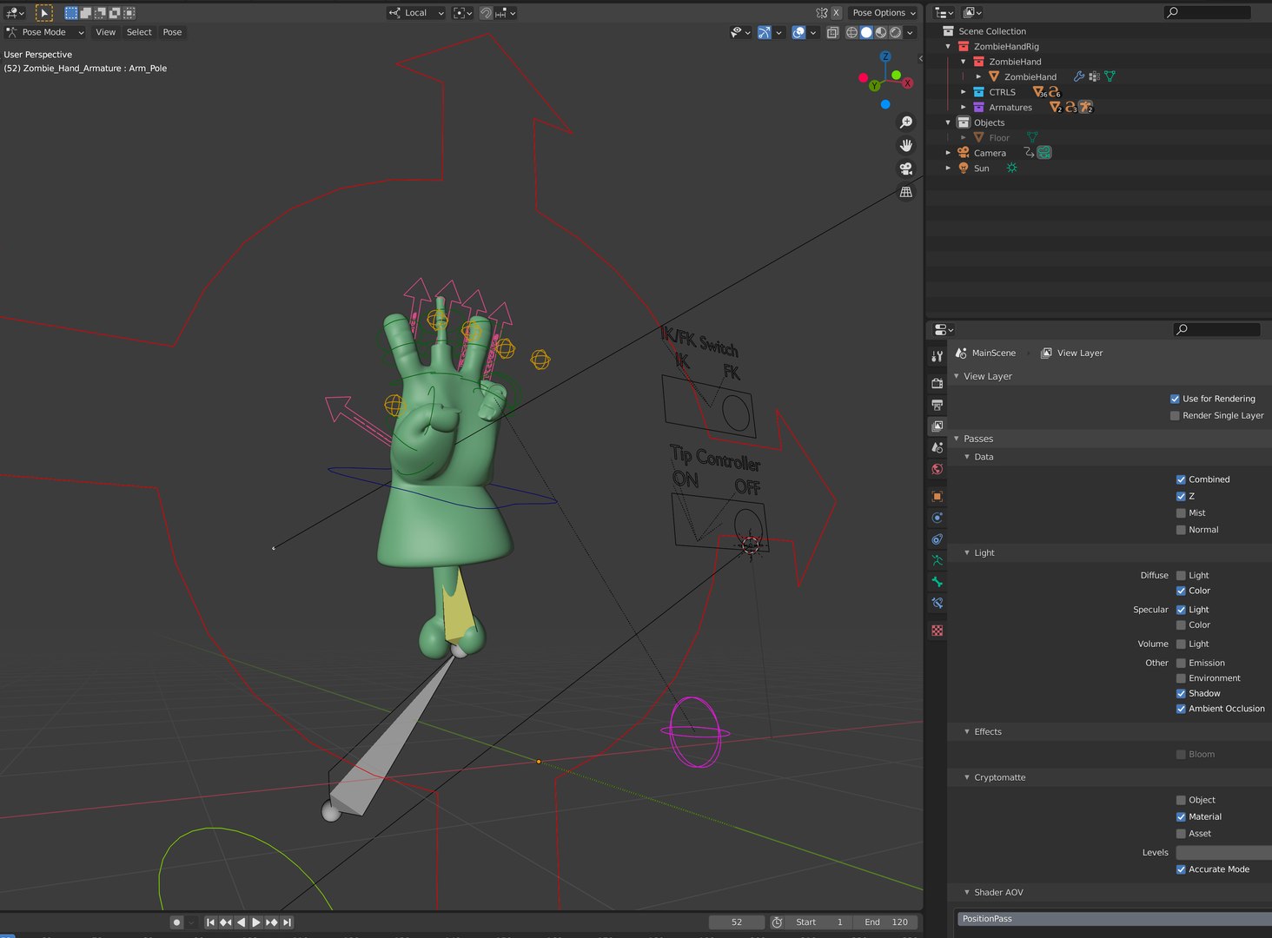Select the tweak select tool icon
Screen dimensions: 1272x938
(x=44, y=13)
